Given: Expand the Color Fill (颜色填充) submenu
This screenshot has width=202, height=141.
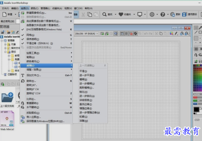Looking at the screenshot, I should 46,61.
